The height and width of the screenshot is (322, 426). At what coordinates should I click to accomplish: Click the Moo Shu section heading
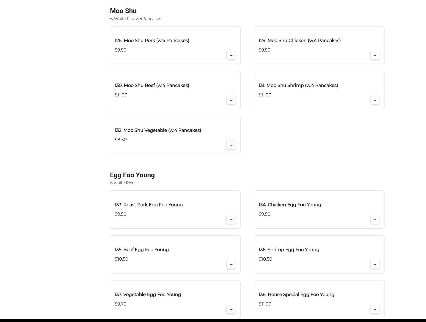(123, 11)
